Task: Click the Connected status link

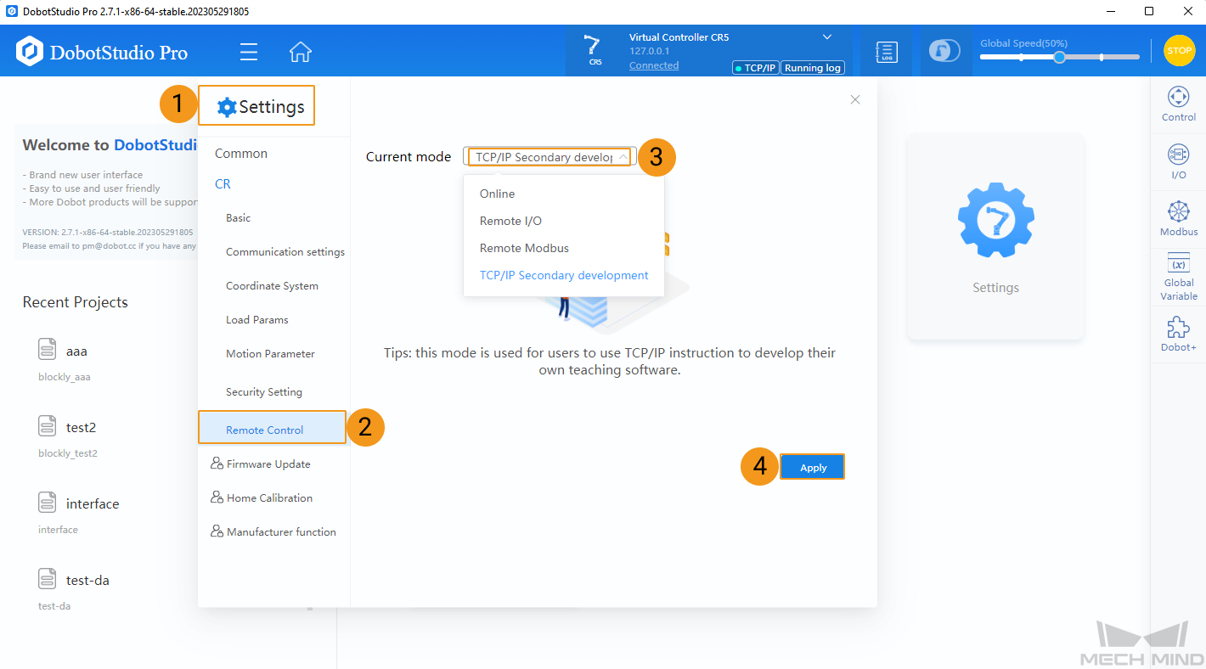Action: pyautogui.click(x=653, y=65)
